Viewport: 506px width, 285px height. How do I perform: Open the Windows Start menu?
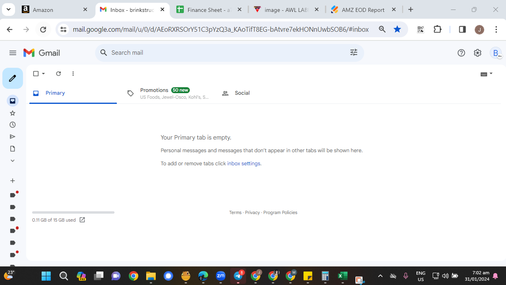(46, 276)
